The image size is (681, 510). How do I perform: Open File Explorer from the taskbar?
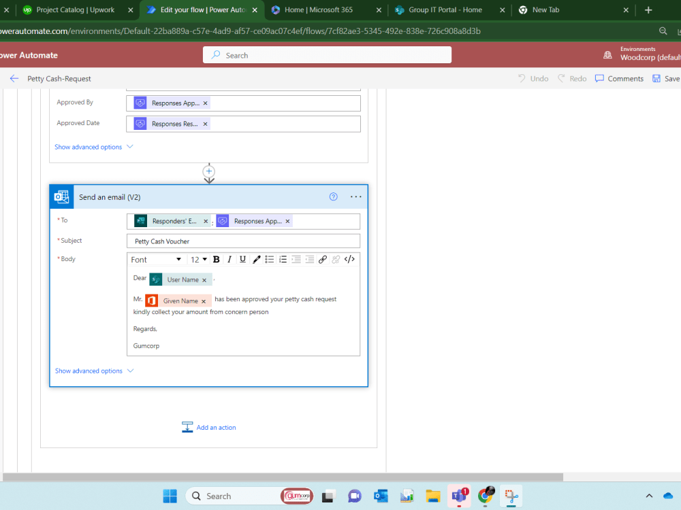[433, 496]
